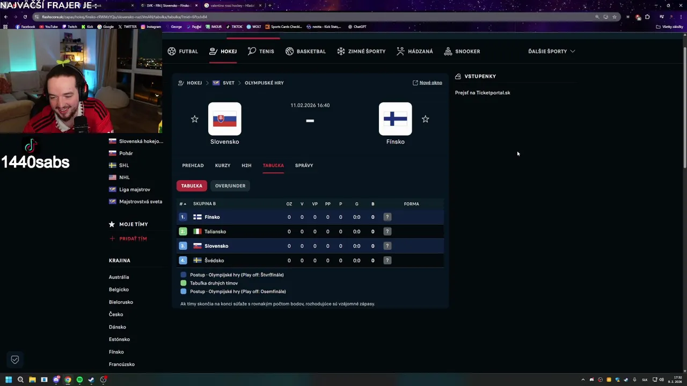Screen dimensions: 687x386
Task: Select the red Tabuľka sub-tab button
Action: tap(192, 186)
